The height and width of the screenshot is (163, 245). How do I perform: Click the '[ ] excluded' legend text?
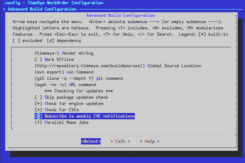coord(27,40)
